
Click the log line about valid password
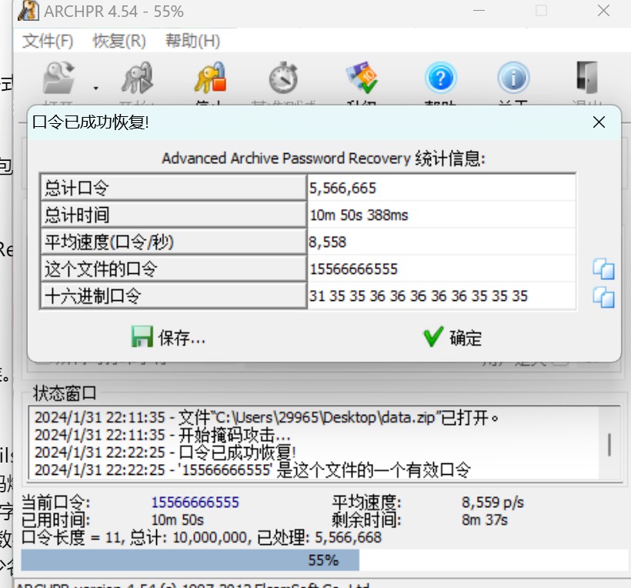pyautogui.click(x=252, y=469)
